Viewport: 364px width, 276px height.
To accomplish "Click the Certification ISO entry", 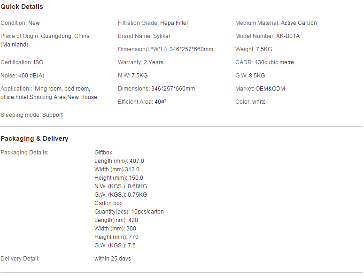I will click(22, 62).
